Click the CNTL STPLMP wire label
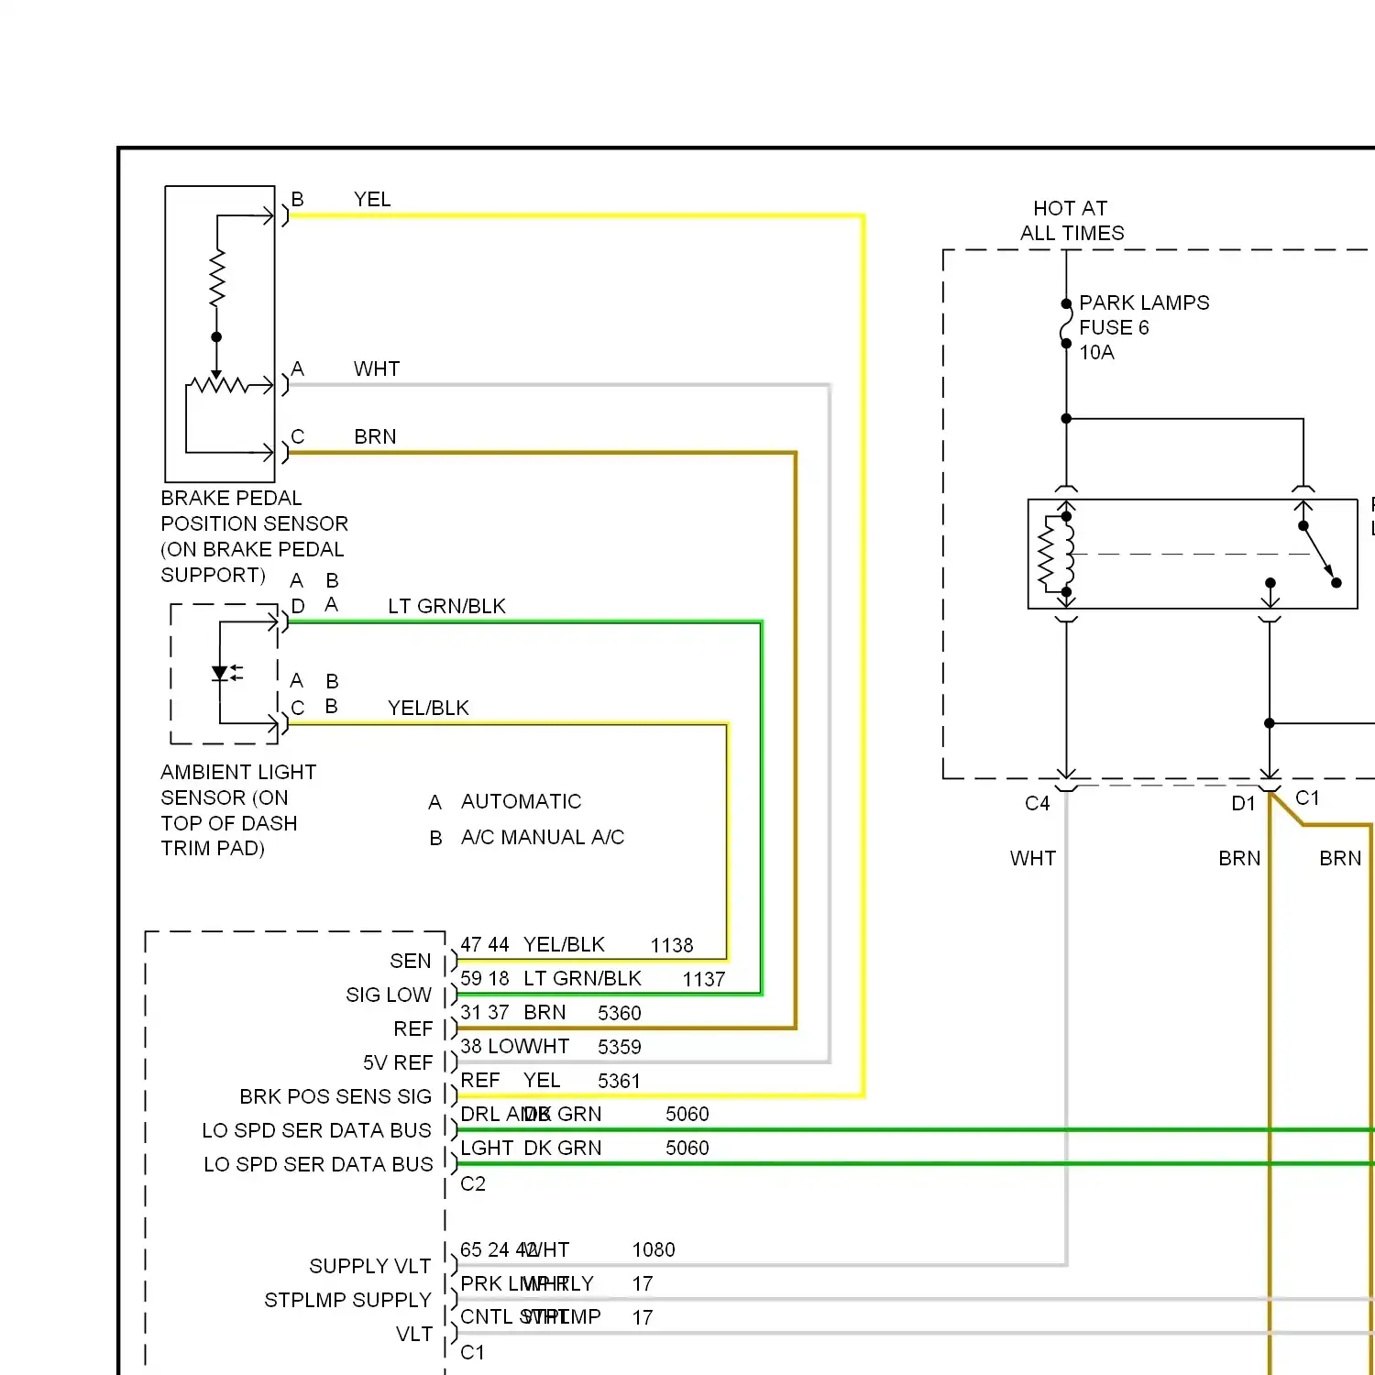Viewport: 1375px width, 1375px height. point(531,1317)
